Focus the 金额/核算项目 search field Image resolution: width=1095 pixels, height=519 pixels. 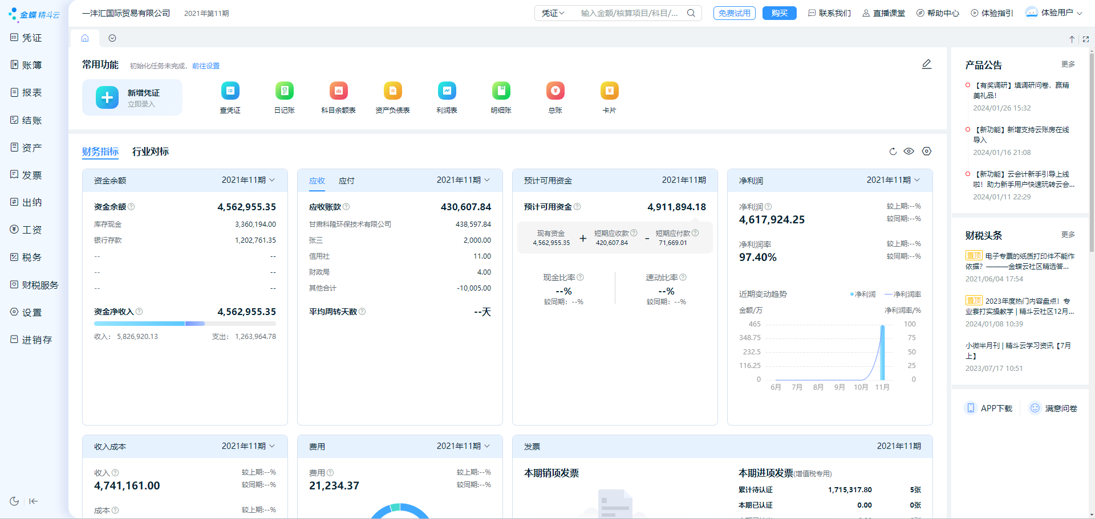coord(630,13)
